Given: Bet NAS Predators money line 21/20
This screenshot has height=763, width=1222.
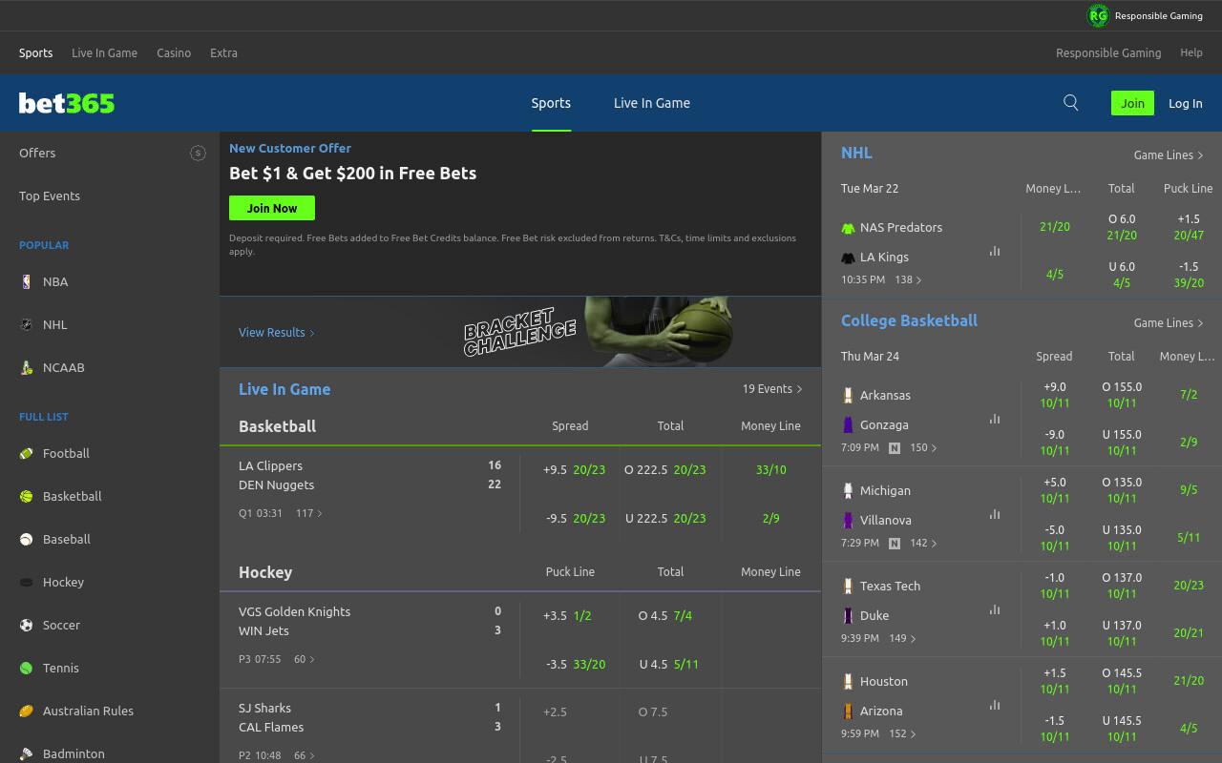Looking at the screenshot, I should [1055, 226].
